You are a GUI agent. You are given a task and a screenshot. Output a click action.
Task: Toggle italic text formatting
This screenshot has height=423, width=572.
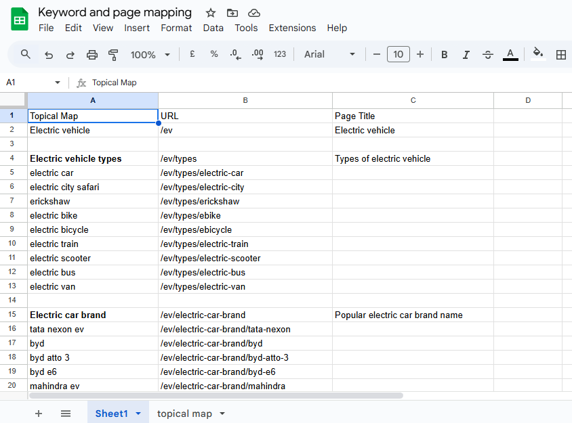click(466, 54)
